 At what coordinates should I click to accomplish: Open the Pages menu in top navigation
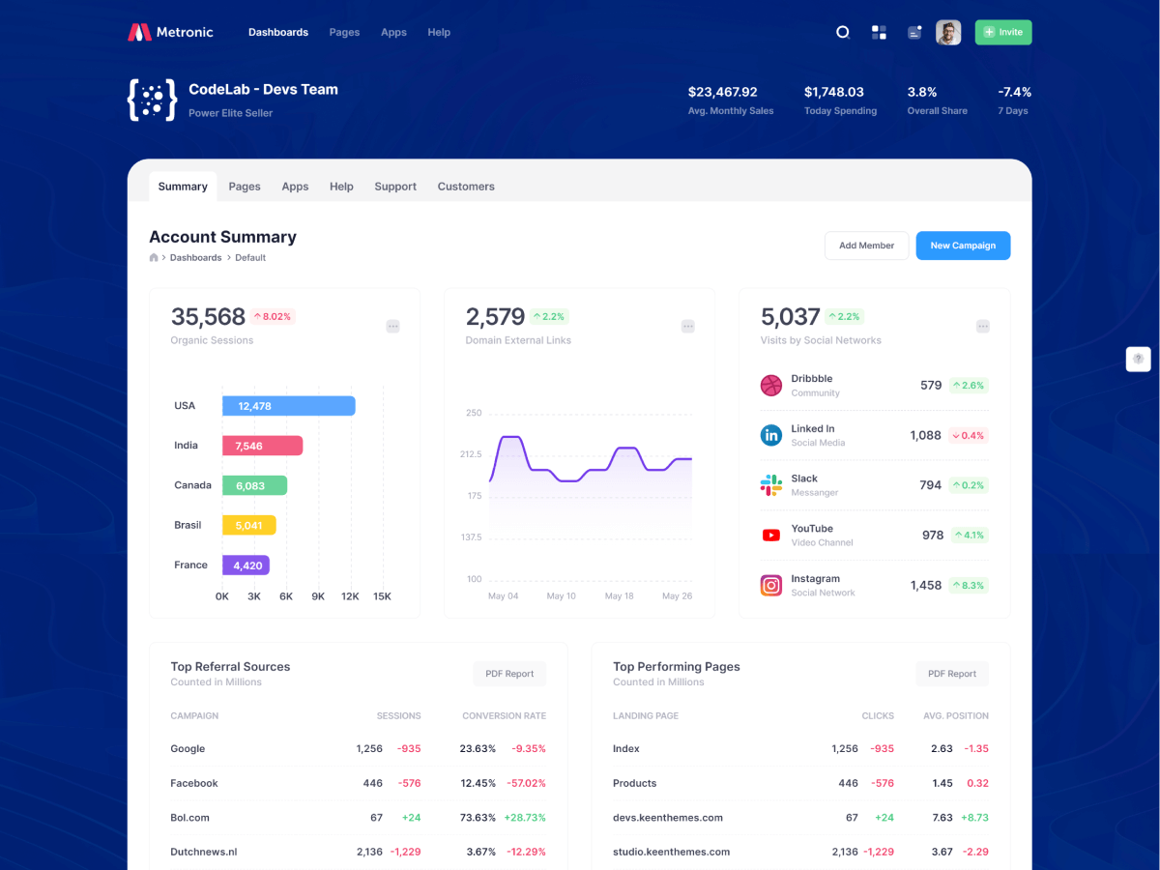click(x=344, y=32)
